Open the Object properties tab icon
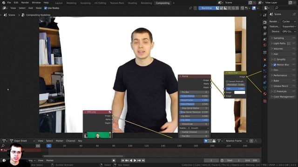The width and height of the screenshot is (298, 167). click(265, 60)
